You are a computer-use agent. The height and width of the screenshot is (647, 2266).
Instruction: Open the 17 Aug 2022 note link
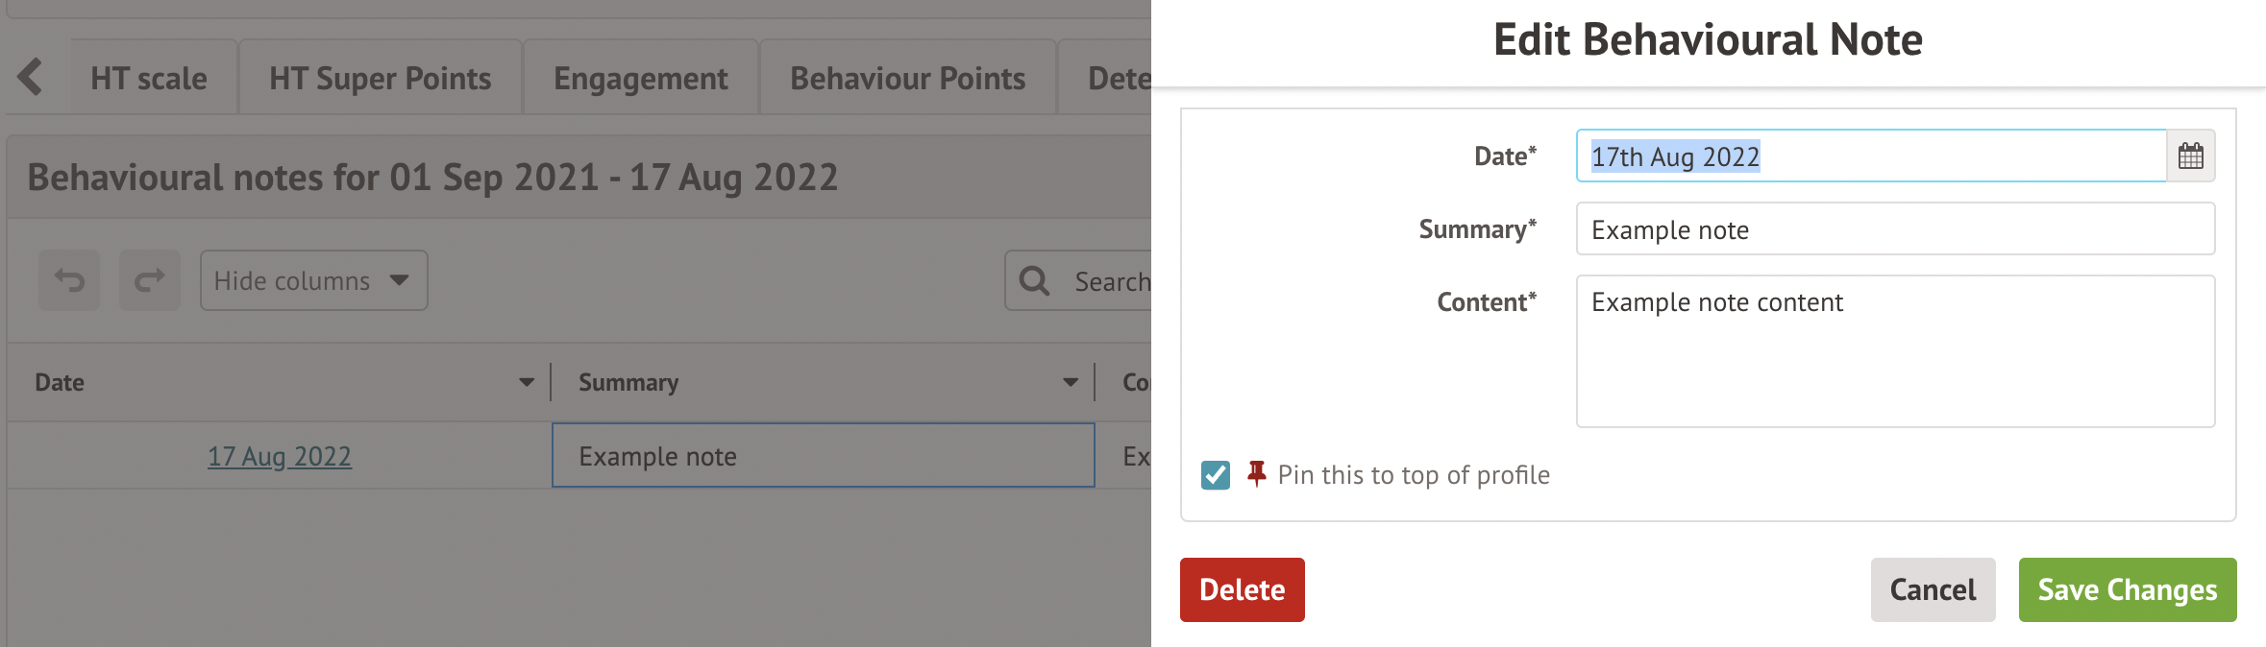tap(280, 456)
